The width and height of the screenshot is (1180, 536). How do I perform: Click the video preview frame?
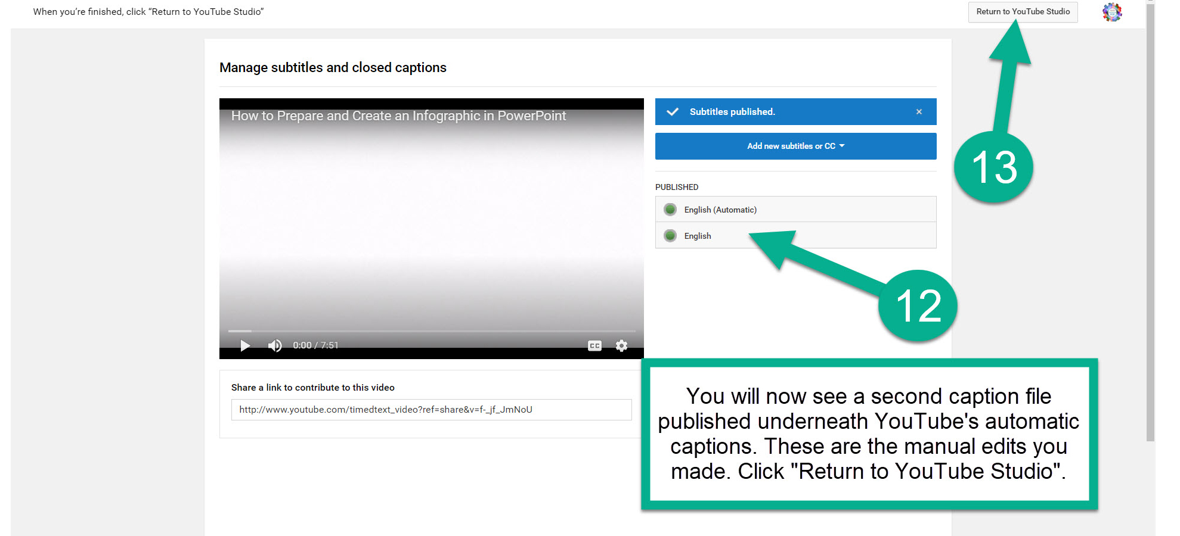[x=432, y=228]
